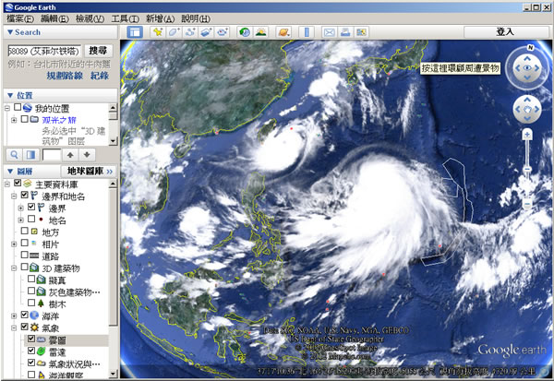Image resolution: width=554 pixels, height=381 pixels.
Task: Click the 規劃路線 directions link
Action: (x=66, y=74)
